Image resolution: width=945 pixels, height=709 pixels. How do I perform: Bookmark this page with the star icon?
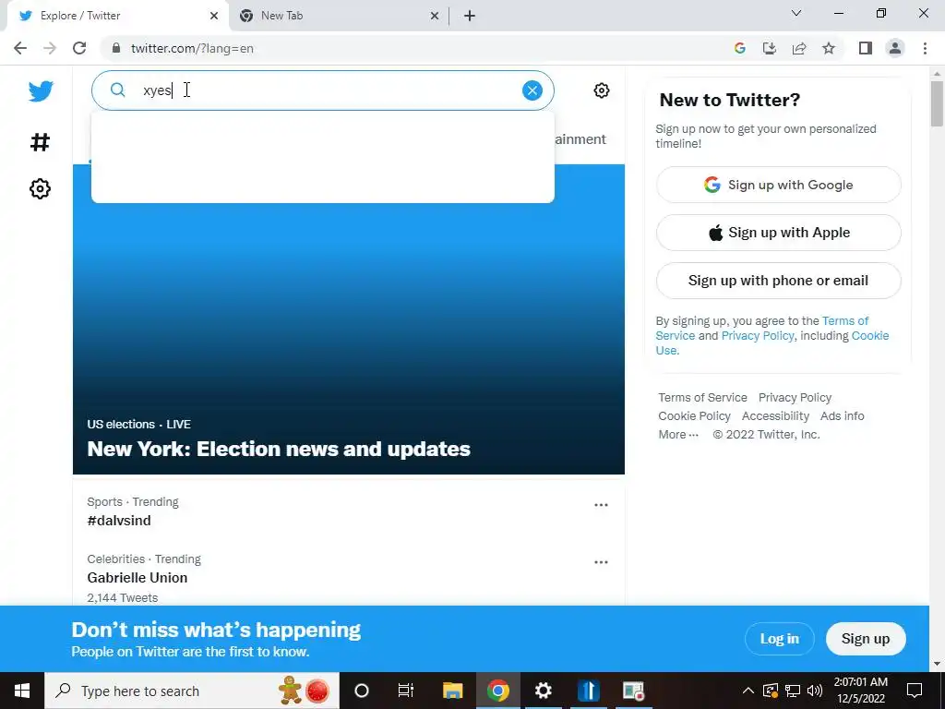pyautogui.click(x=829, y=48)
